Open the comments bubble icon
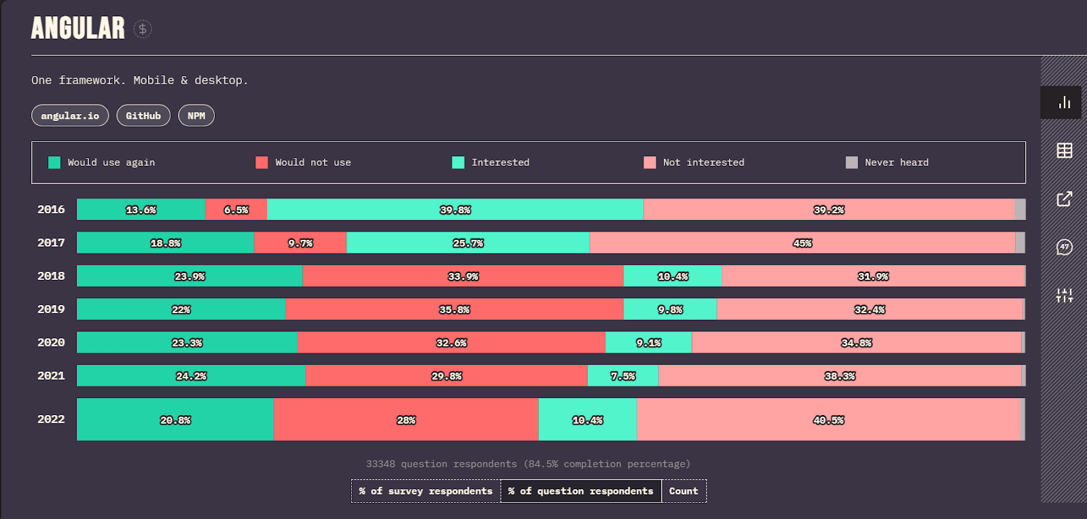 click(1064, 247)
